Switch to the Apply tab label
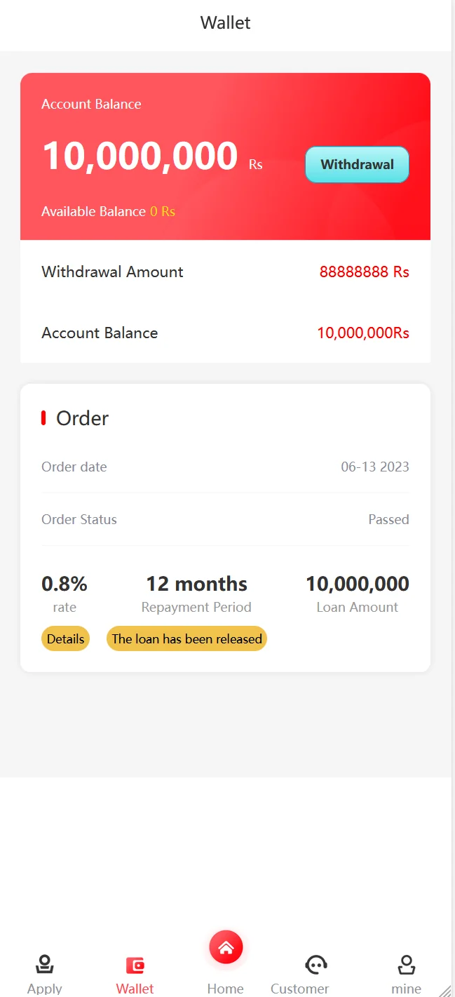This screenshot has width=455, height=997. (45, 989)
